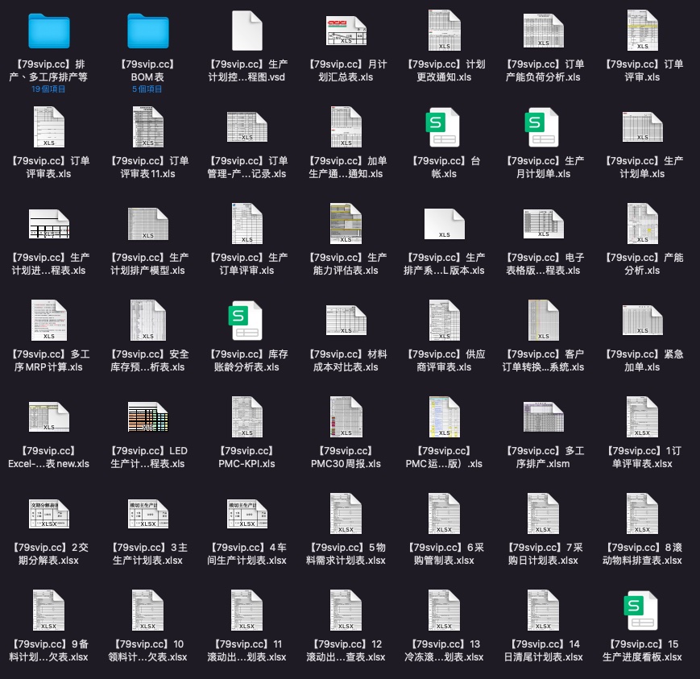
Task: Click the 供应商评审表.xls icon
Action: (444, 321)
